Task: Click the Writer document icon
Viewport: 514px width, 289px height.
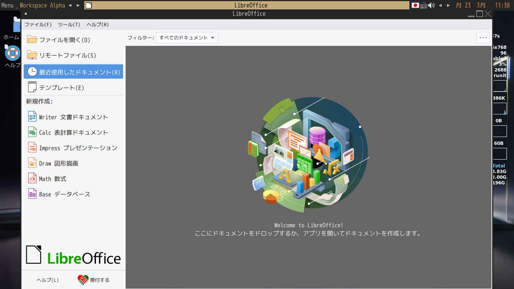Action: click(x=32, y=117)
